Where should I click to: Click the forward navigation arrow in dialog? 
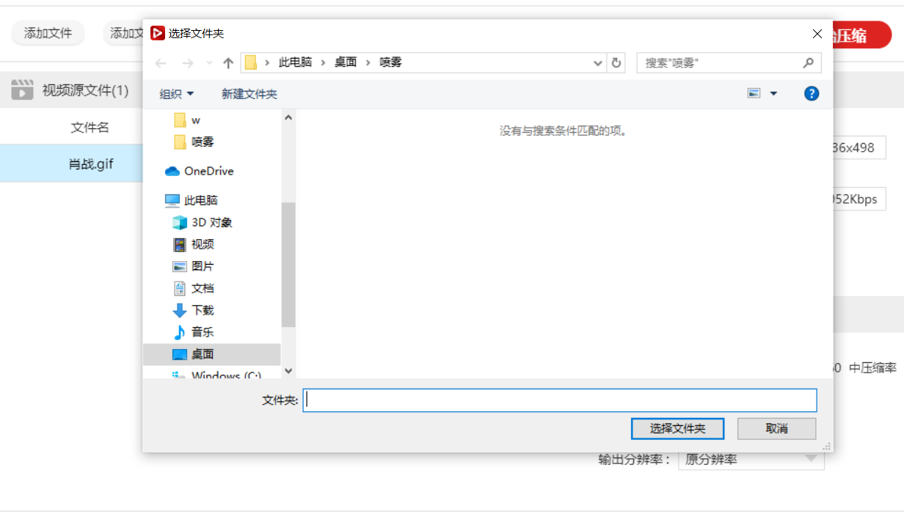(187, 63)
